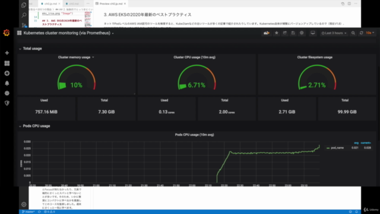380x214 pixels.
Task: Open Cluster CPU usage panel title menu
Action: pyautogui.click(x=194, y=57)
